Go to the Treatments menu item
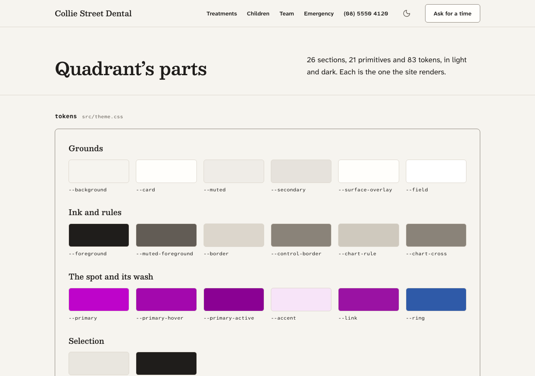Screen dimensions: 535x376 click(x=222, y=13)
